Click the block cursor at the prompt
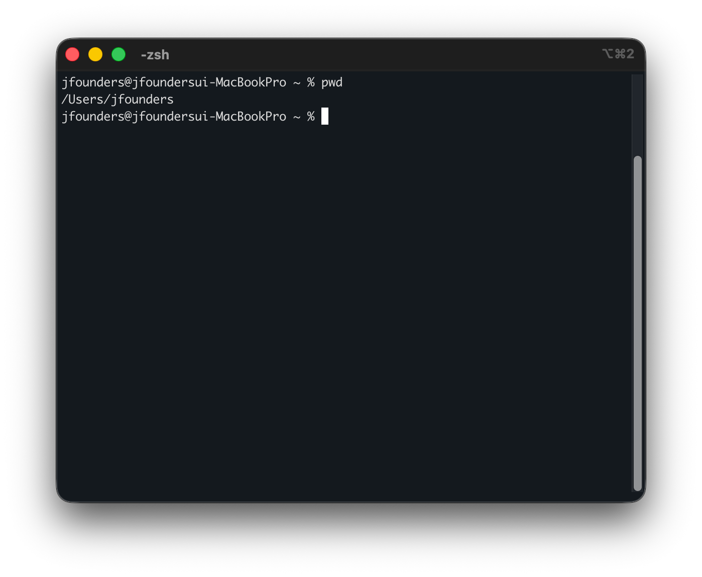The height and width of the screenshot is (577, 702). click(325, 116)
